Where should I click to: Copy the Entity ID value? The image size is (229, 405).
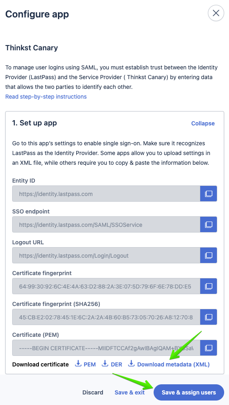tap(208, 194)
